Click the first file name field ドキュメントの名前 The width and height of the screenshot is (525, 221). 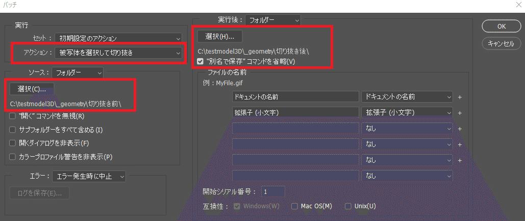pos(295,97)
